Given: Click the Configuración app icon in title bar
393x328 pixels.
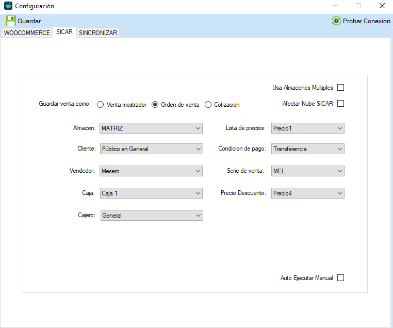Looking at the screenshot, I should 8,6.
